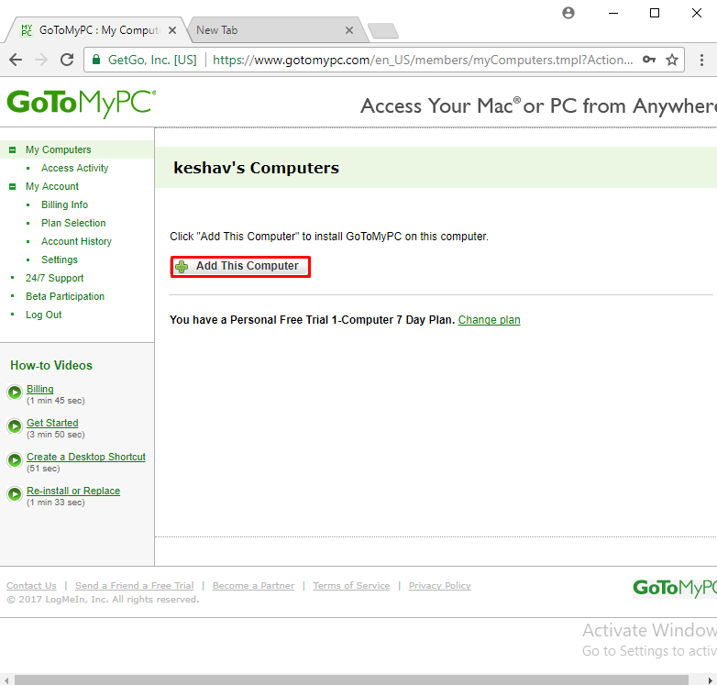The width and height of the screenshot is (717, 685).
Task: Maximize the browser window
Action: click(x=655, y=13)
